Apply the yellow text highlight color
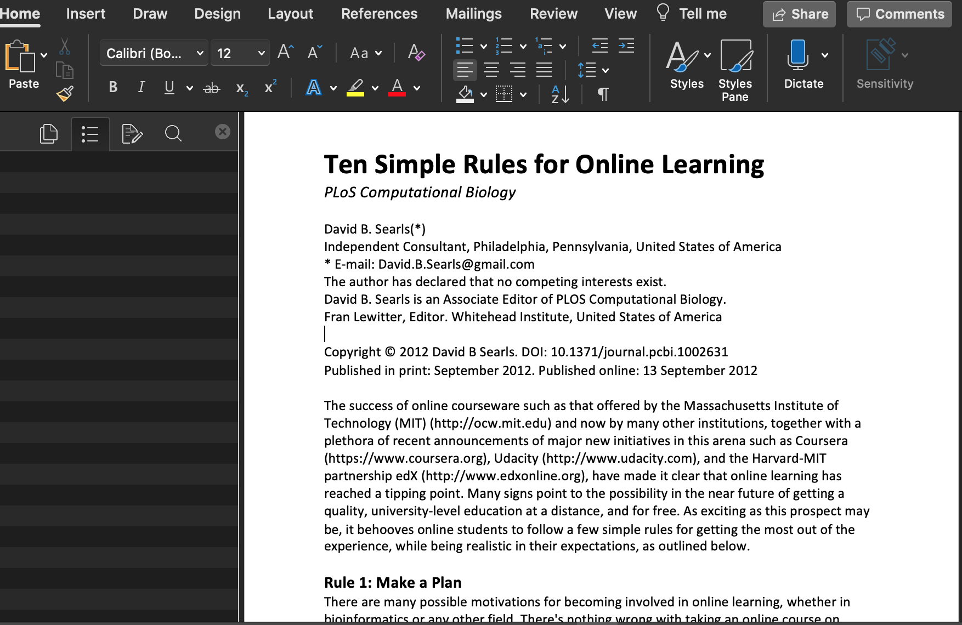Image resolution: width=962 pixels, height=625 pixels. click(355, 88)
